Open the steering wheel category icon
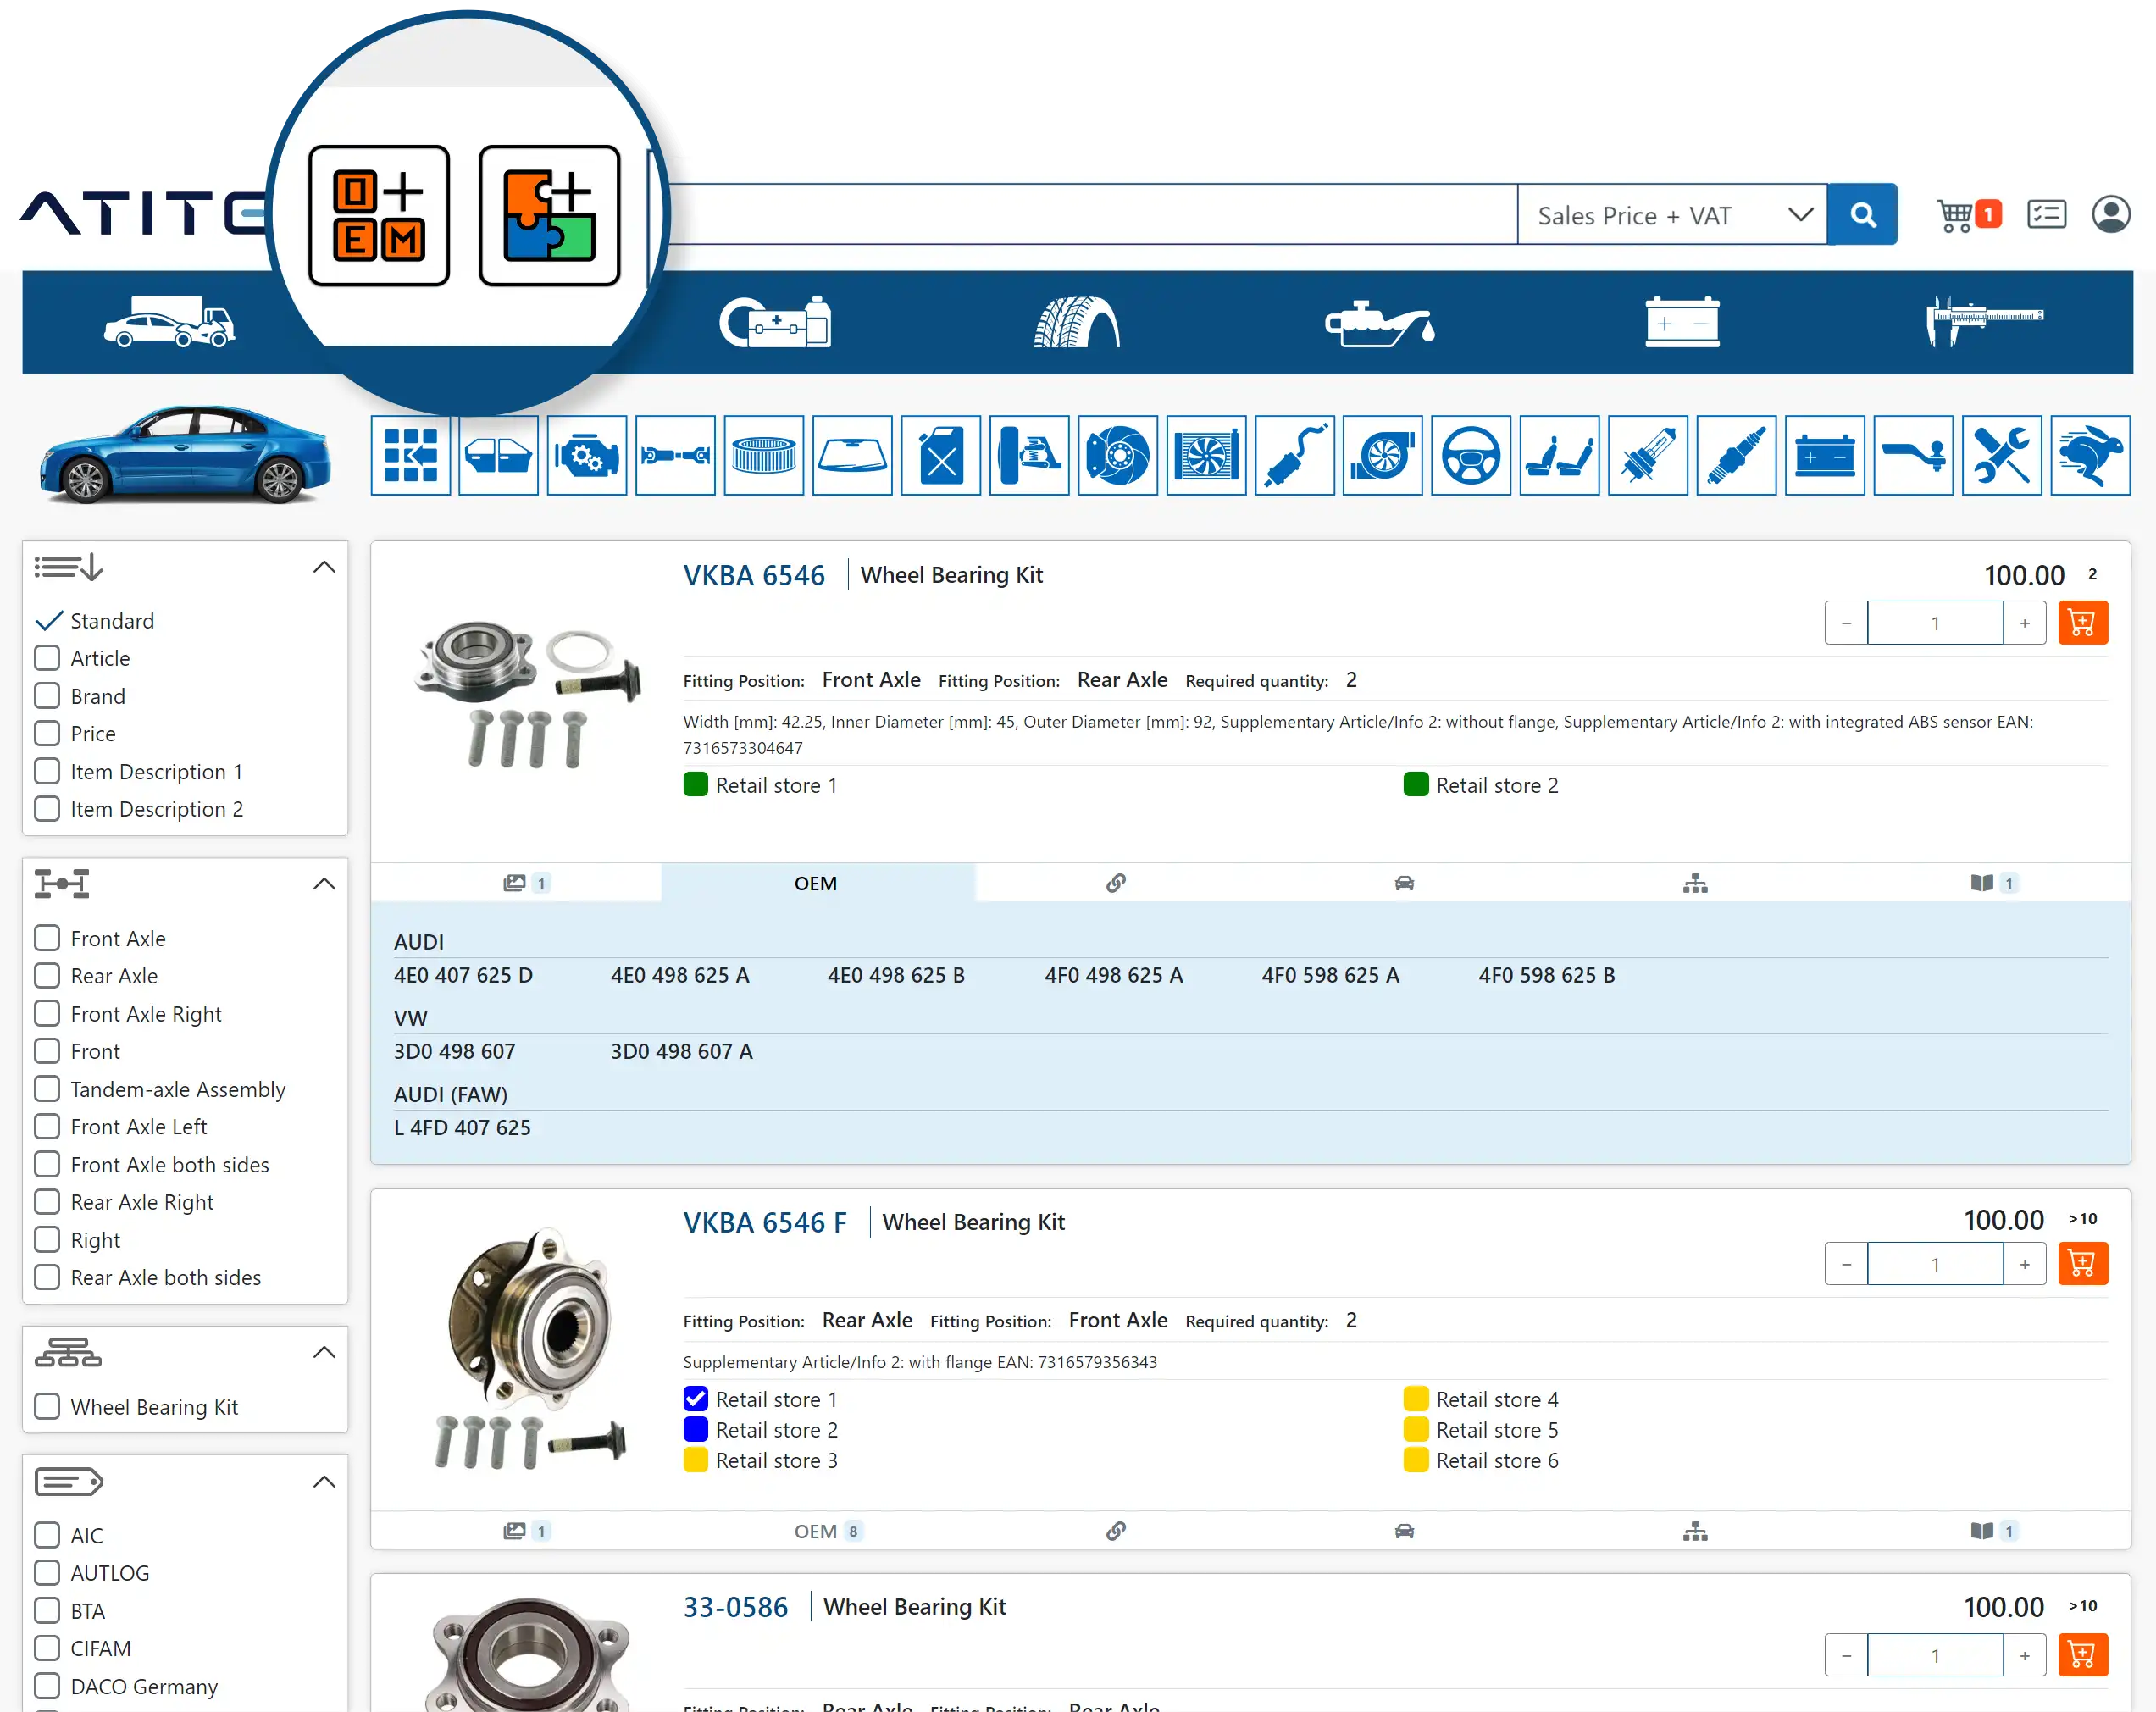2156x1712 pixels. pyautogui.click(x=1471, y=456)
